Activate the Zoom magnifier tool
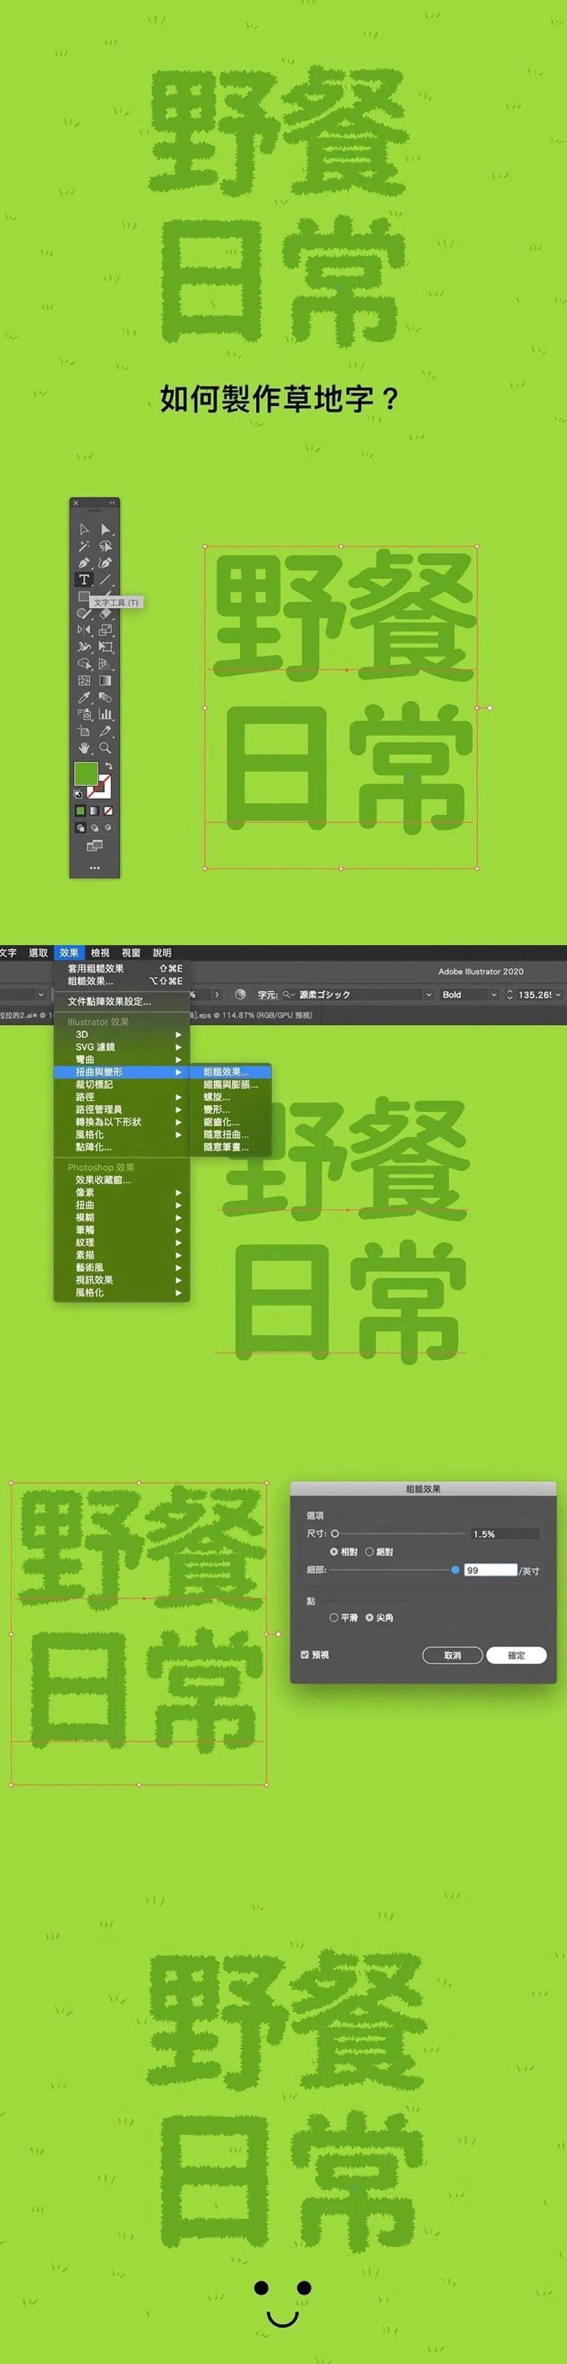This screenshot has height=2364, width=567. click(105, 748)
